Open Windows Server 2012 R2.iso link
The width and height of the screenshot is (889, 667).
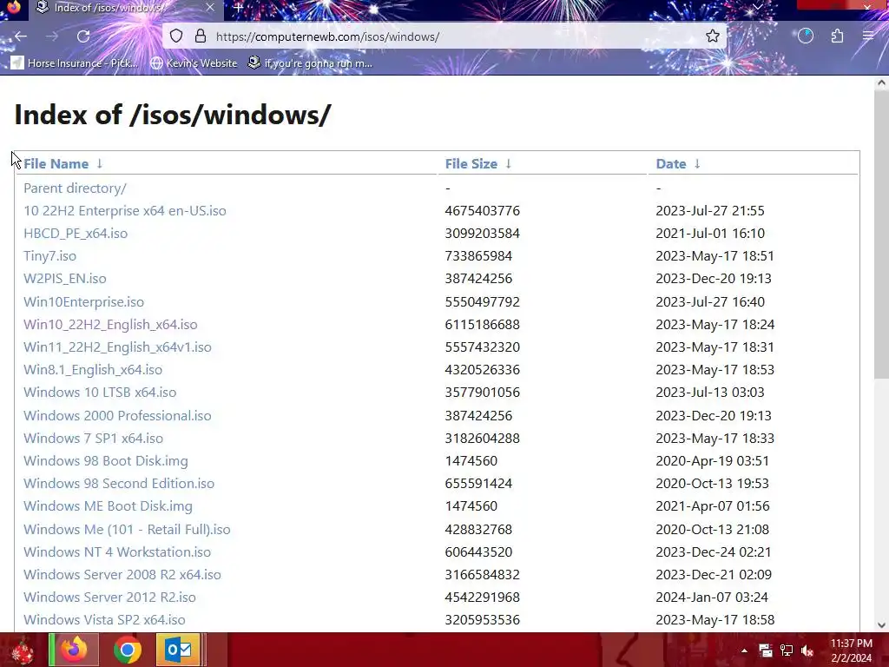(109, 598)
